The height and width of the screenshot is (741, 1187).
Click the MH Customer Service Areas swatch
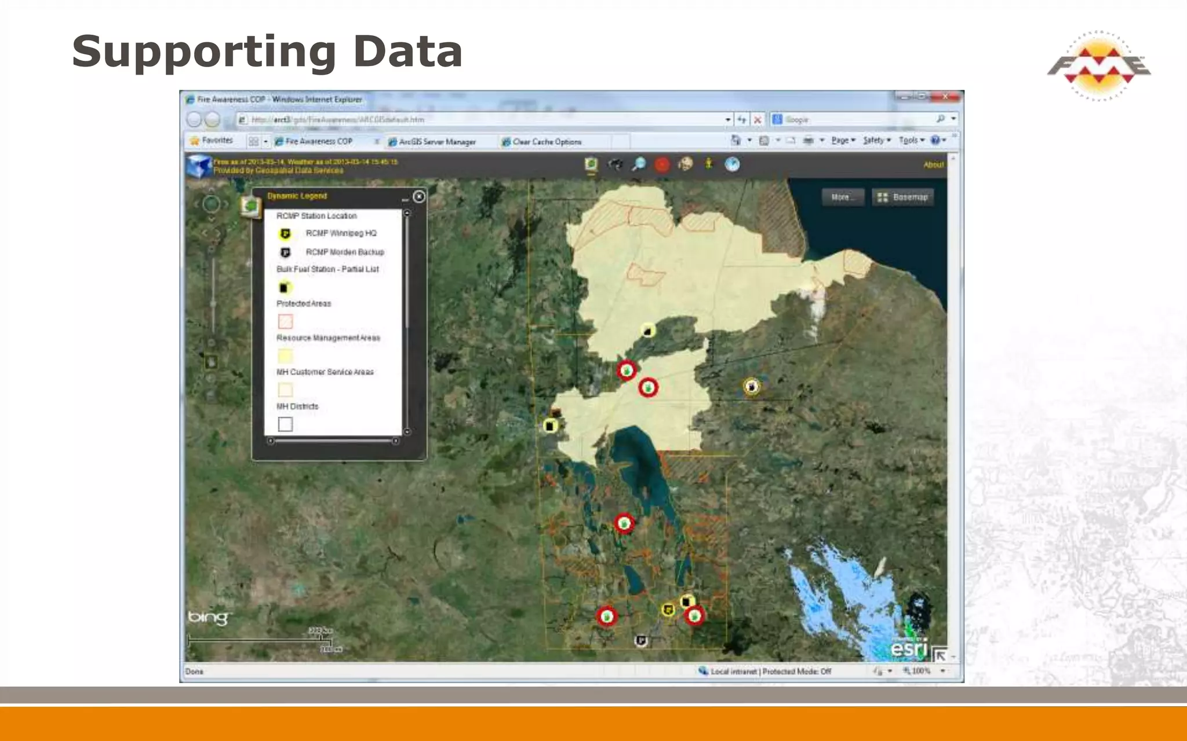(285, 390)
